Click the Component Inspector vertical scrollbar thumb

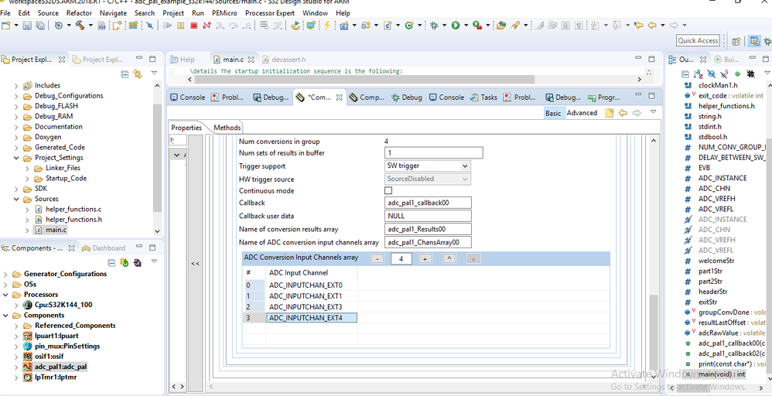click(653, 333)
